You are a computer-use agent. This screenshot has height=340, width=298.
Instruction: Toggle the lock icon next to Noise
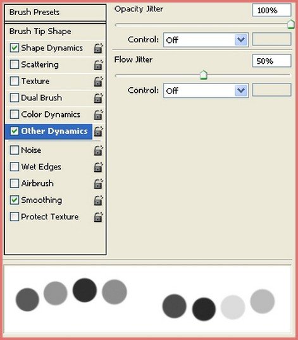[x=98, y=150]
